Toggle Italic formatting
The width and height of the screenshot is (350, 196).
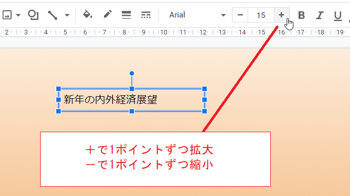[x=320, y=15]
